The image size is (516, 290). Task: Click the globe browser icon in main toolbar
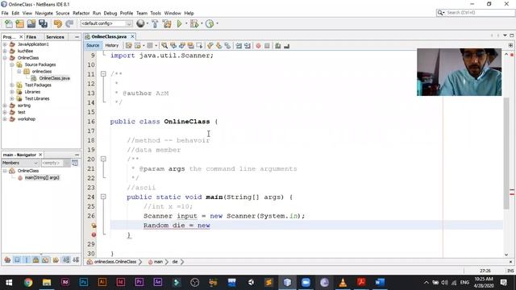(140, 23)
